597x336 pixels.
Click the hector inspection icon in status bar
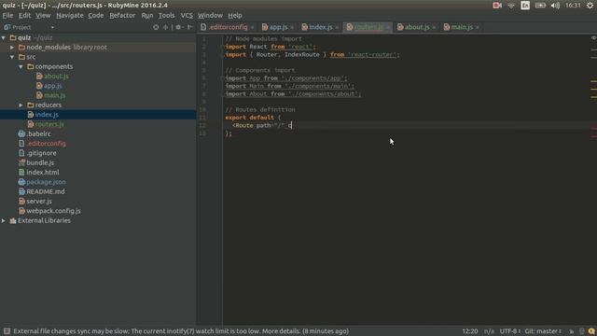pos(581,331)
